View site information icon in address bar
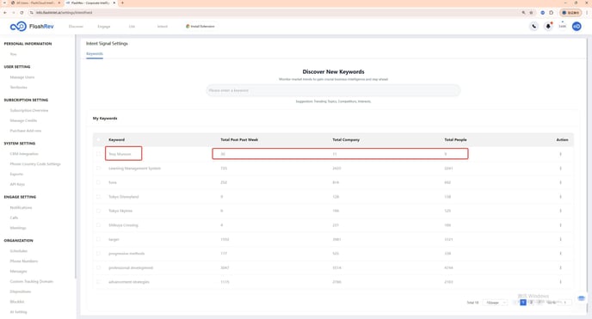The height and width of the screenshot is (319, 592). tap(32, 12)
